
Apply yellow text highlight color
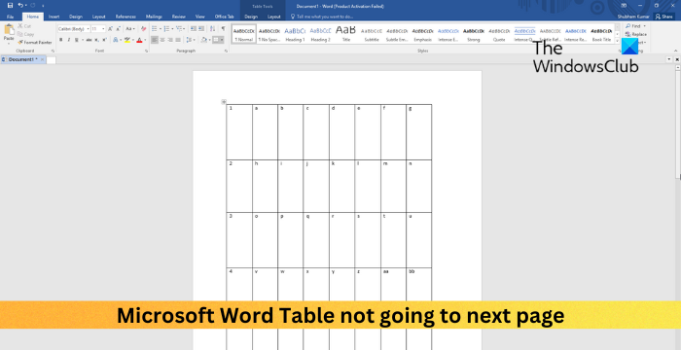point(126,40)
